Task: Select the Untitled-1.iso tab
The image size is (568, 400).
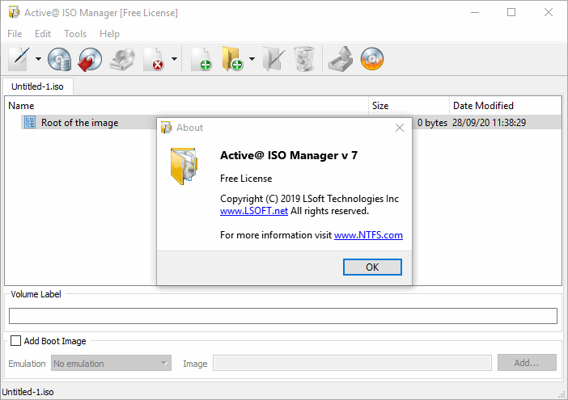Action: tap(38, 86)
